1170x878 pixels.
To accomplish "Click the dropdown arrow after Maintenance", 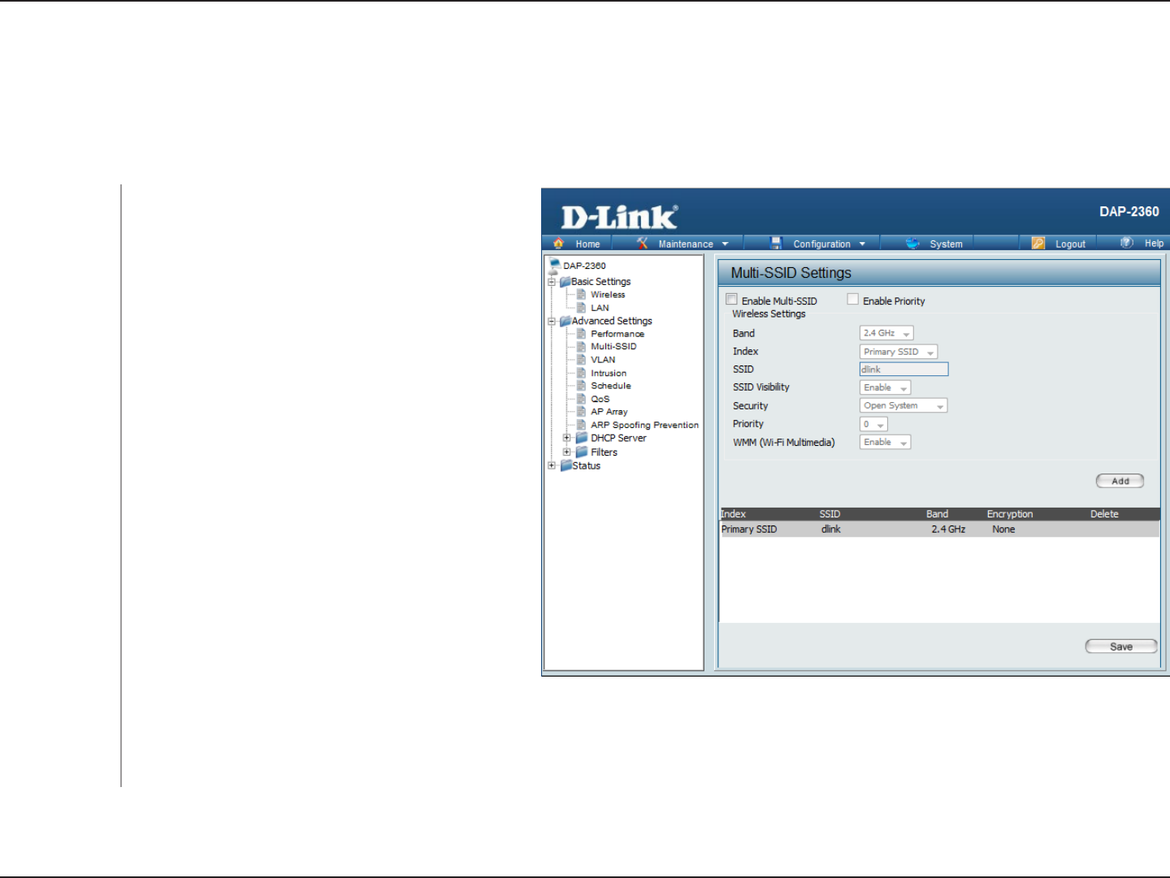I will pos(726,244).
